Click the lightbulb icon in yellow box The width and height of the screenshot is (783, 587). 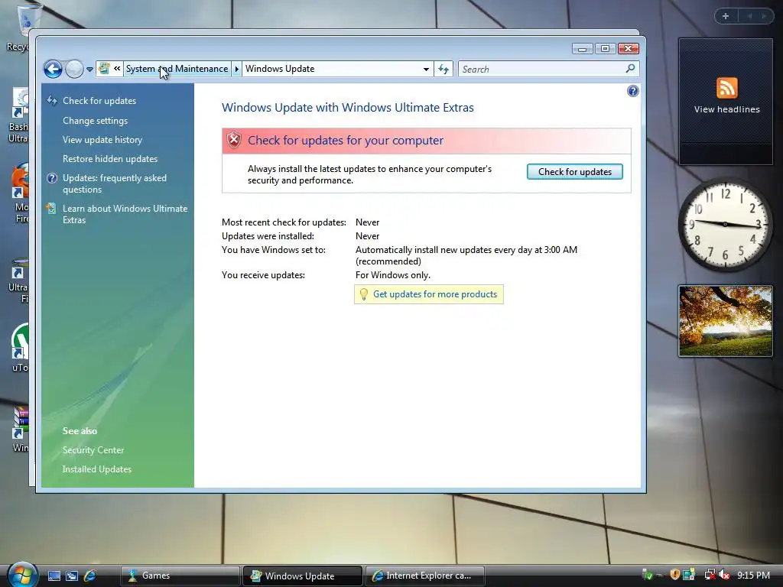(363, 294)
